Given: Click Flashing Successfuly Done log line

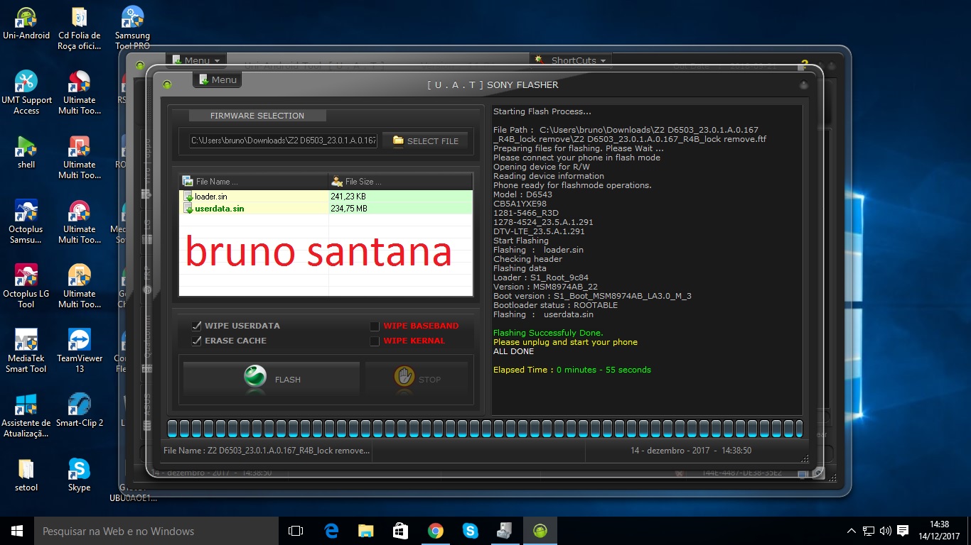Looking at the screenshot, I should tap(548, 333).
